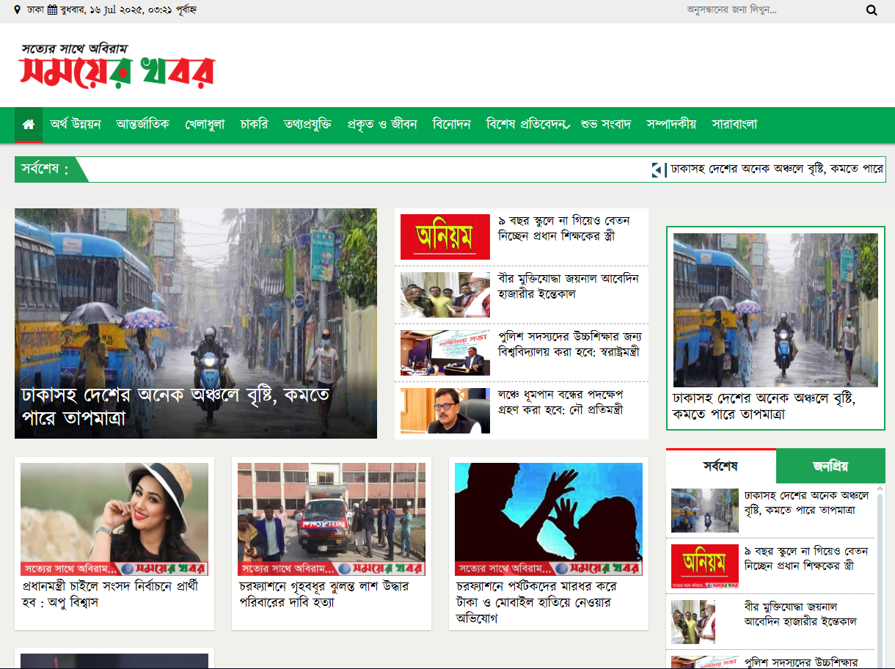
Task: Click the search input field
Action: click(x=770, y=10)
